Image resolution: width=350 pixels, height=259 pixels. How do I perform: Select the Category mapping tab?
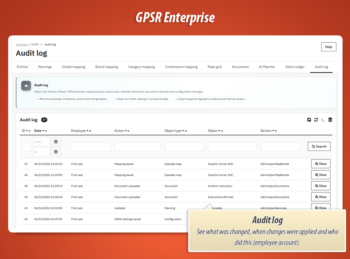[x=141, y=67]
